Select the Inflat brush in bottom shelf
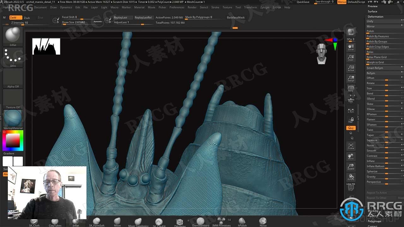 coord(76,223)
